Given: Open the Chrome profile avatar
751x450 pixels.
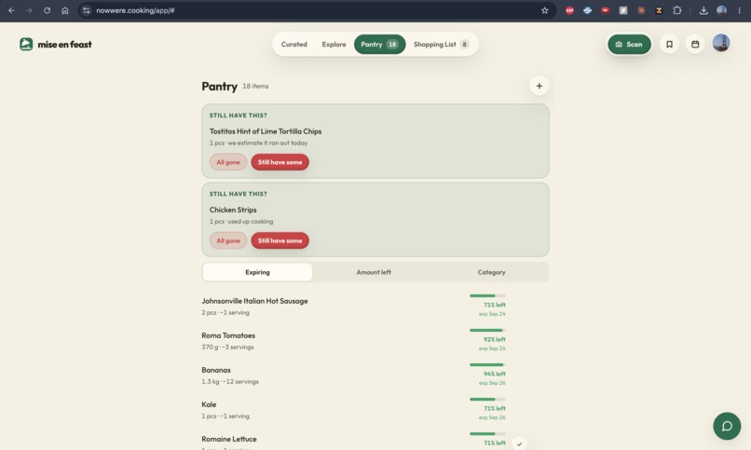Looking at the screenshot, I should [x=721, y=10].
